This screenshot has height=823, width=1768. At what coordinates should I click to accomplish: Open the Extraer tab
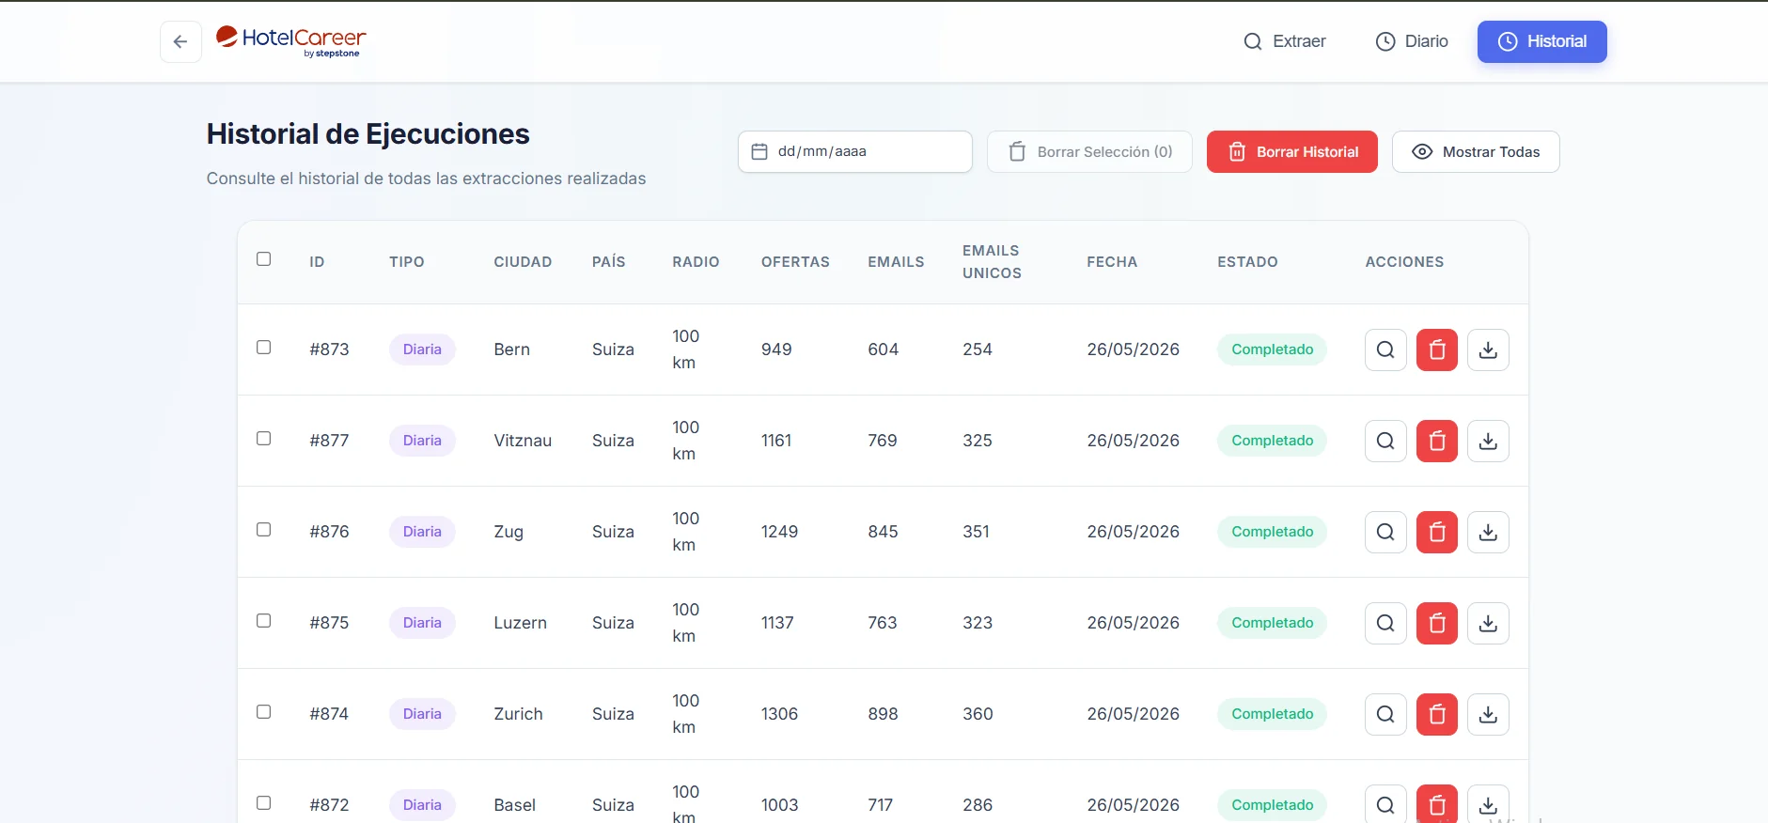1284,41
